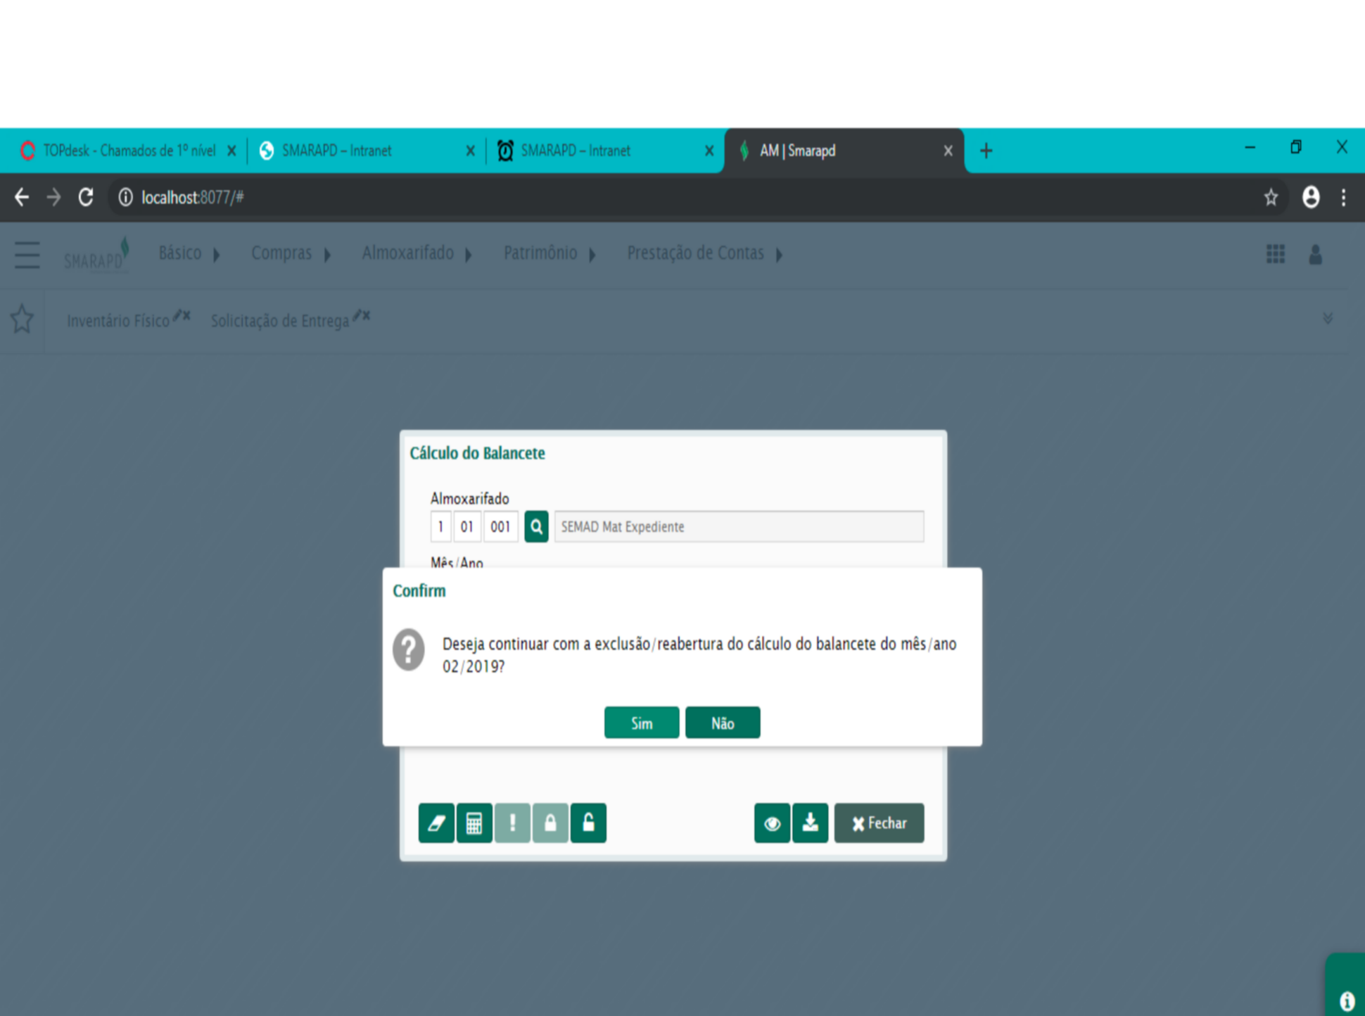Click the Fechar button
The height and width of the screenshot is (1016, 1365).
(879, 823)
